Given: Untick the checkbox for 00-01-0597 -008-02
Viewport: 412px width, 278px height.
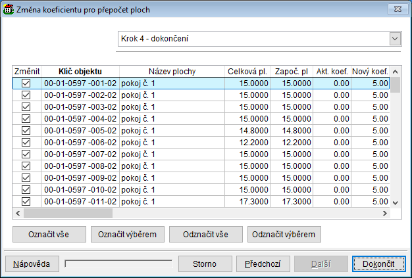Looking at the screenshot, I should (26, 166).
